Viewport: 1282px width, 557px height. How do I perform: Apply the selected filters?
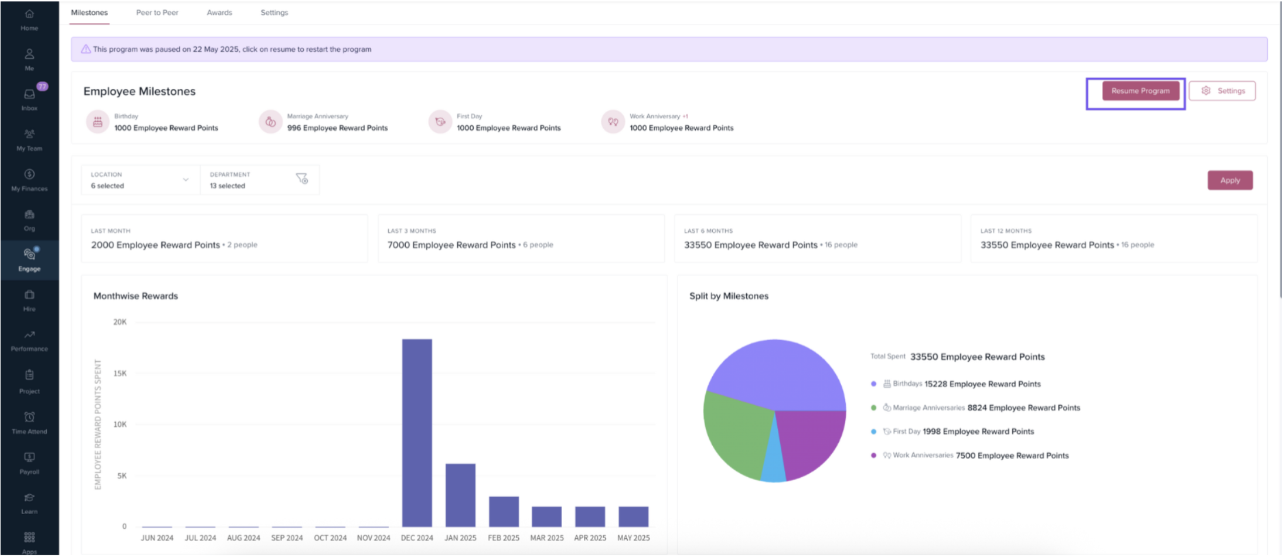[1230, 180]
